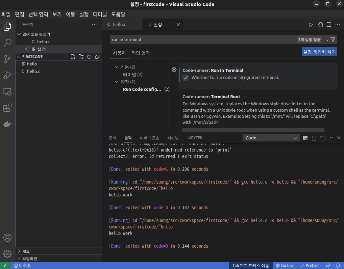The width and height of the screenshot is (344, 269).
Task: Open the Run and Debug view
Action: [x=7, y=75]
